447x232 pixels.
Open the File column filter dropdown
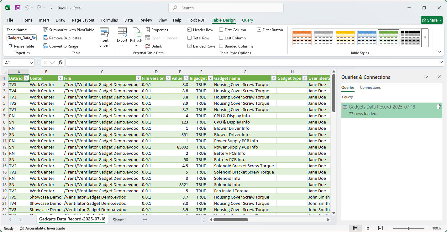click(138, 78)
